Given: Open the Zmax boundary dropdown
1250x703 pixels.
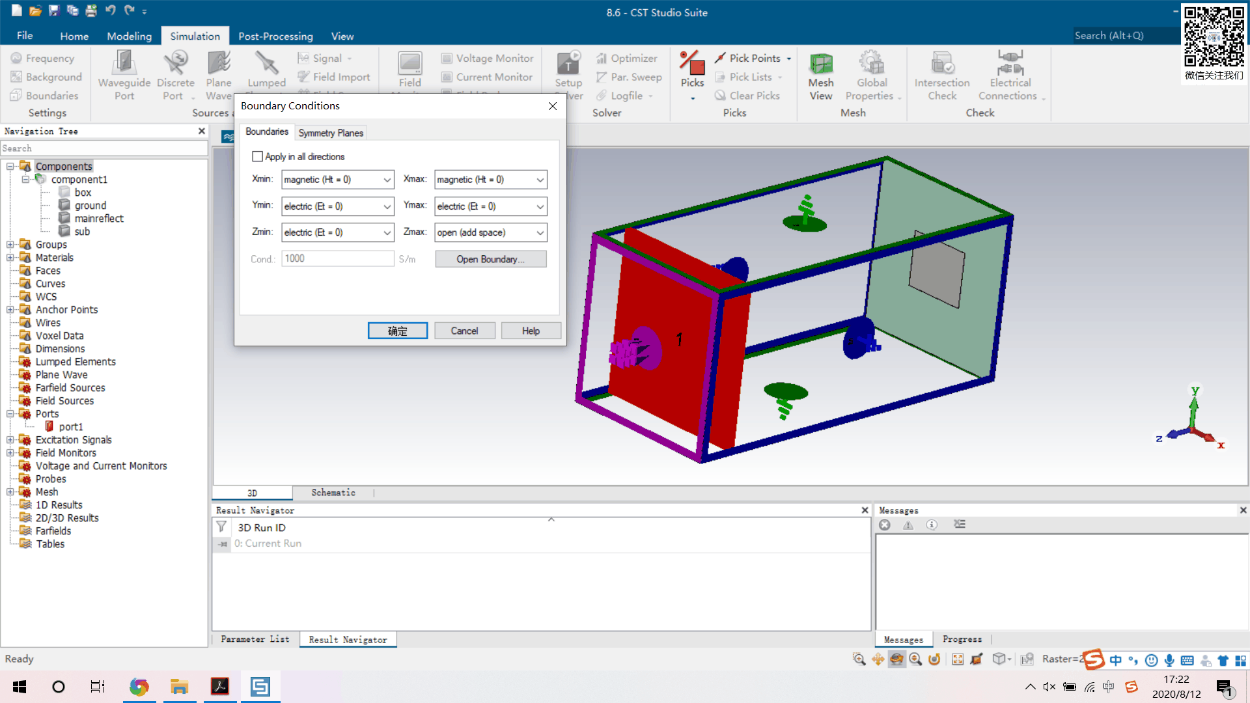Looking at the screenshot, I should click(x=540, y=232).
